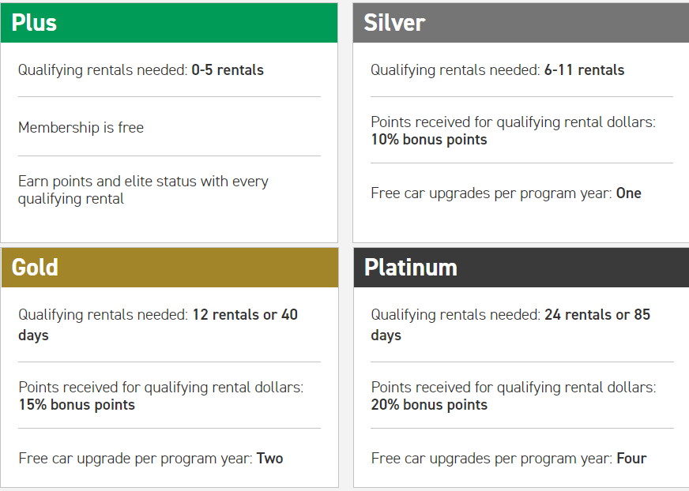
Task: Select the gray Silver tier header
Action: coord(521,23)
